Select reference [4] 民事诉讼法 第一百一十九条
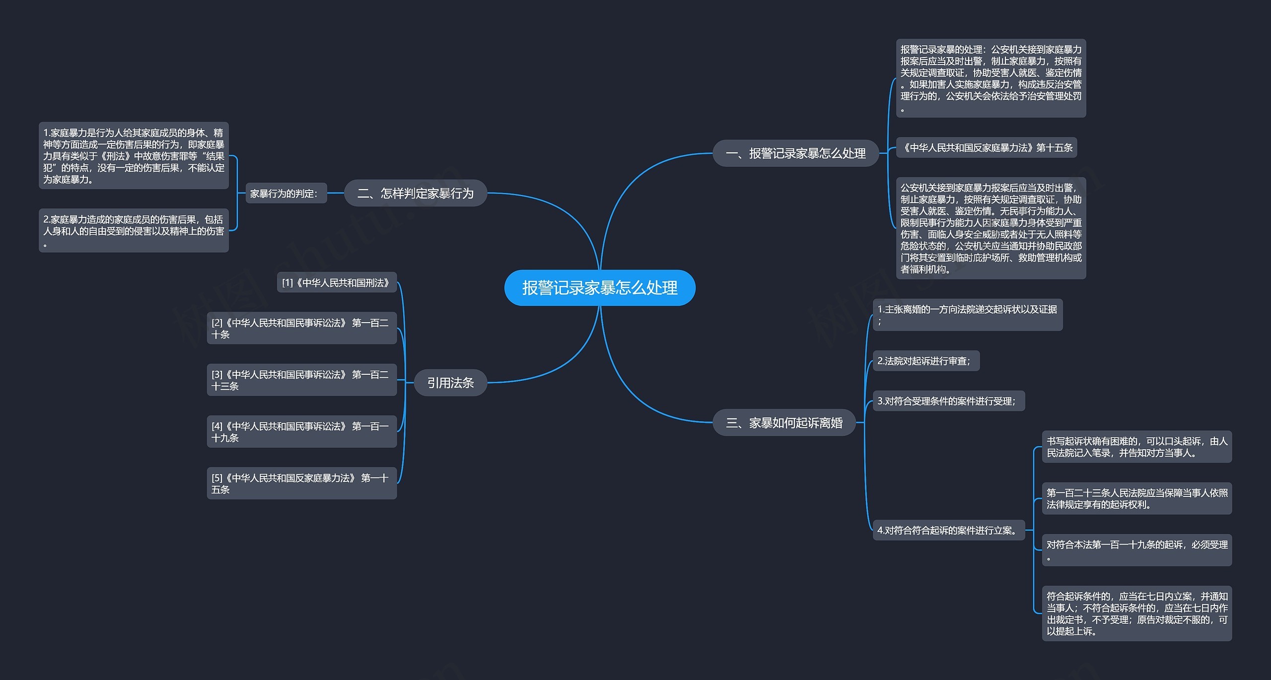Viewport: 1271px width, 680px height. [x=302, y=432]
